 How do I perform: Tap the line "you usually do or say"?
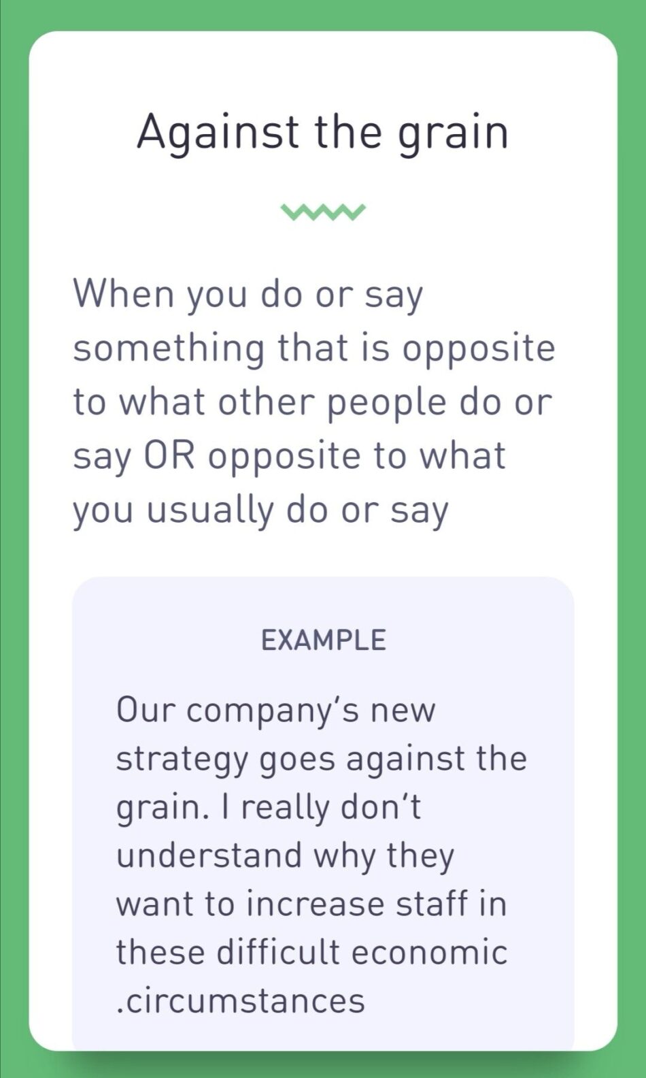261,510
